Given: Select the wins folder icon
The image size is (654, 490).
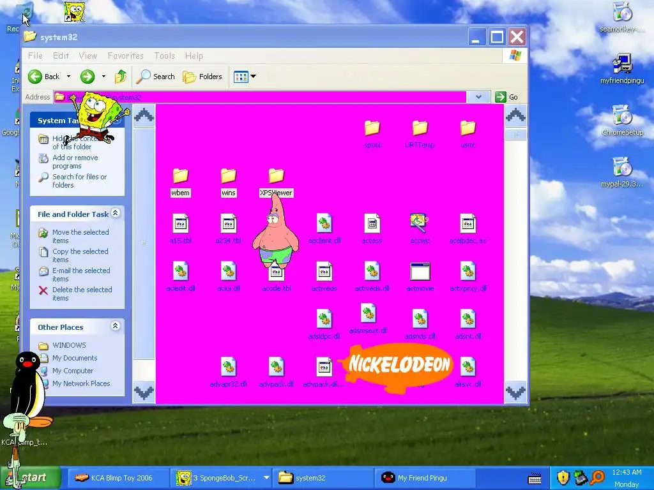Looking at the screenshot, I should point(228,175).
